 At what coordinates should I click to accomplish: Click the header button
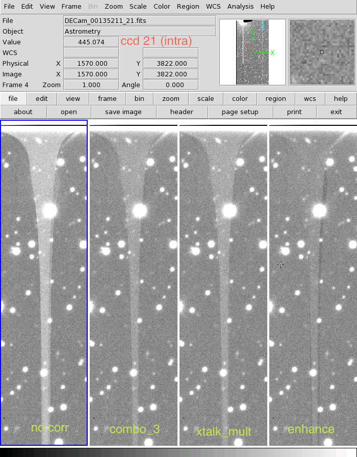[182, 112]
